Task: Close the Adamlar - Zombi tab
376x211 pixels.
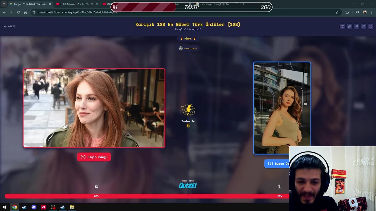Action: 97,4
